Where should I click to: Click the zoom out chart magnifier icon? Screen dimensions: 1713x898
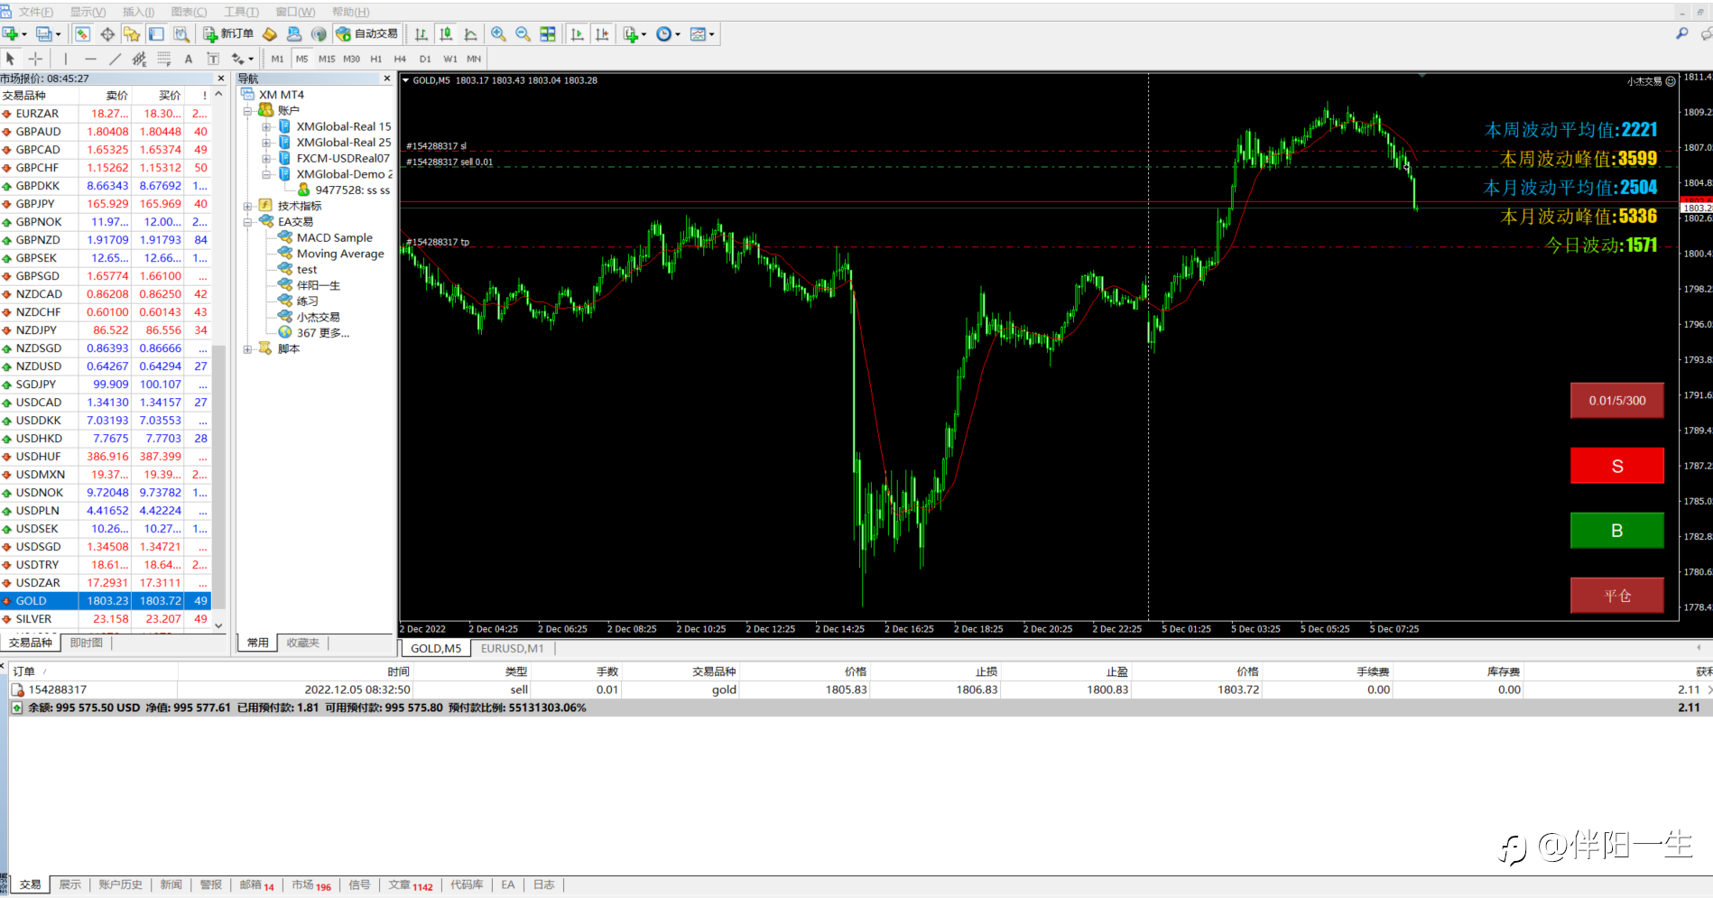[x=523, y=34]
